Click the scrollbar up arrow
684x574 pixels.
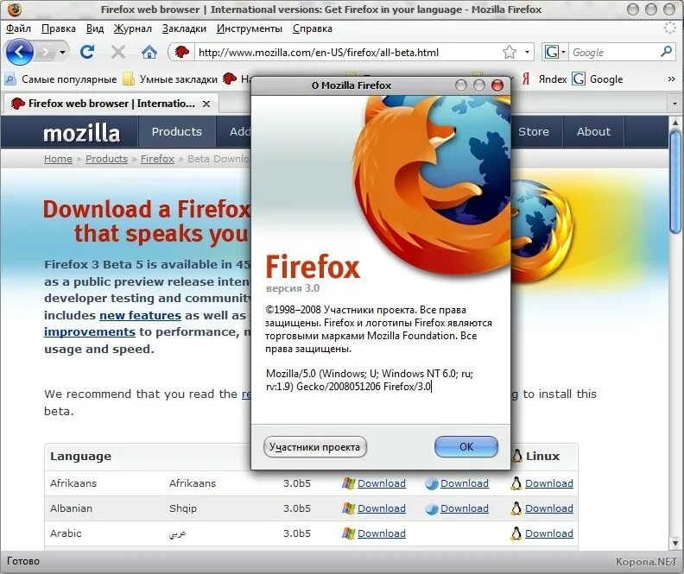coord(675,123)
